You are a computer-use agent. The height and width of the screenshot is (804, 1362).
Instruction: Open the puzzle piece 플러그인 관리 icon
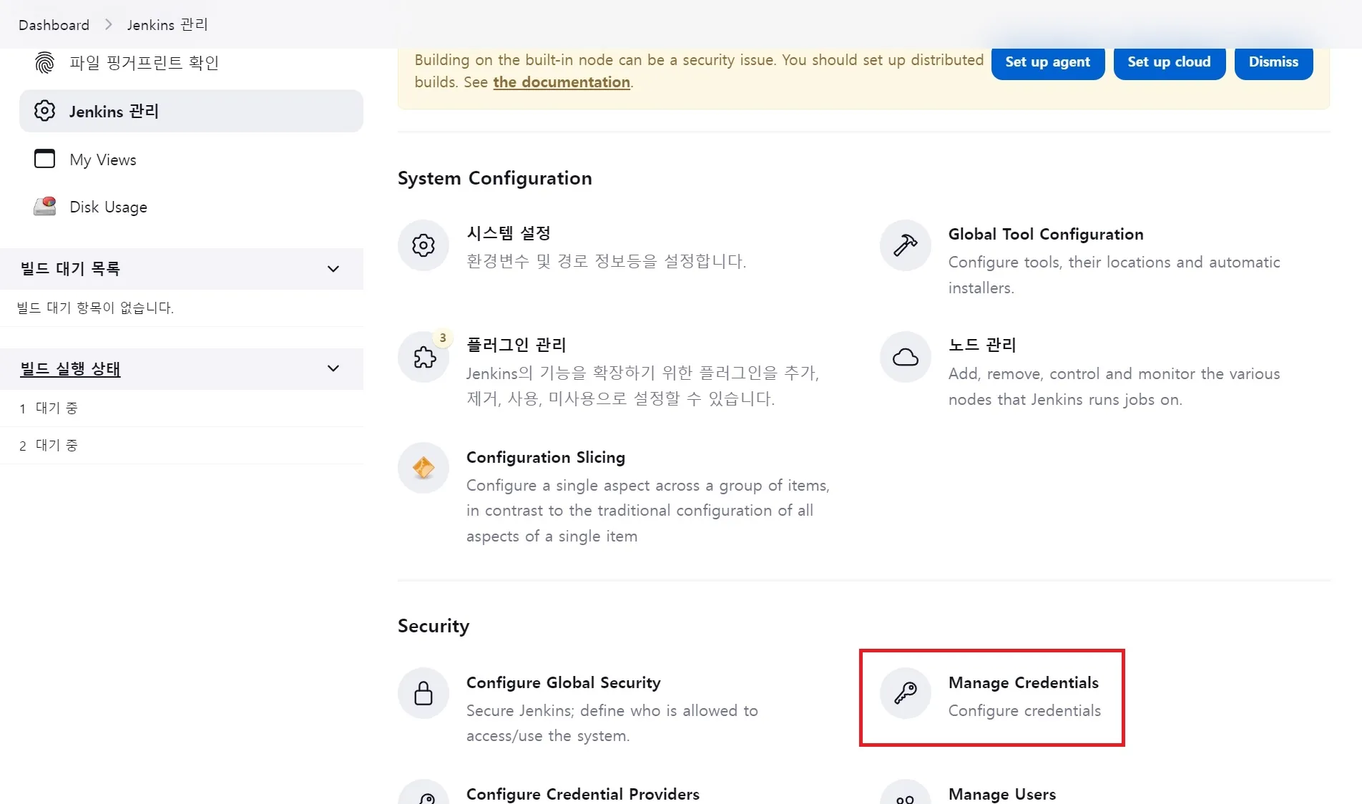423,357
